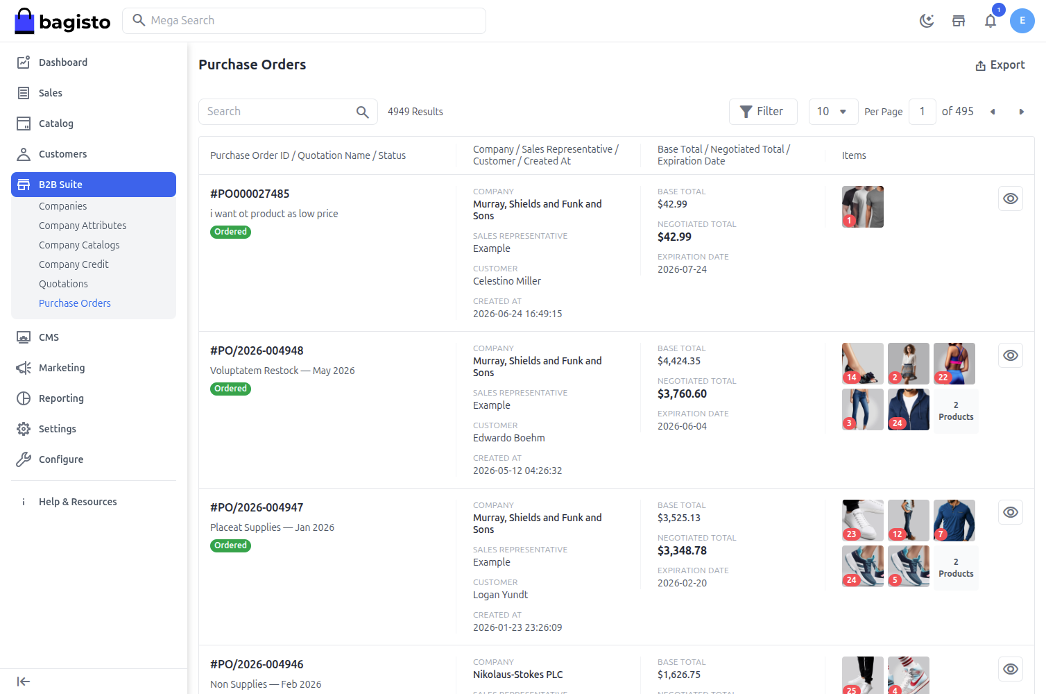
Task: Click customer name Edwardo Boehm
Action: [x=509, y=438]
